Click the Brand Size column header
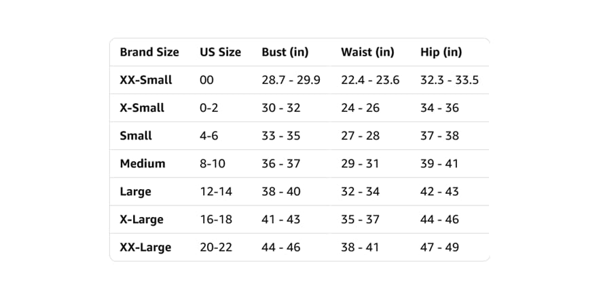The height and width of the screenshot is (299, 599). pyautogui.click(x=149, y=52)
